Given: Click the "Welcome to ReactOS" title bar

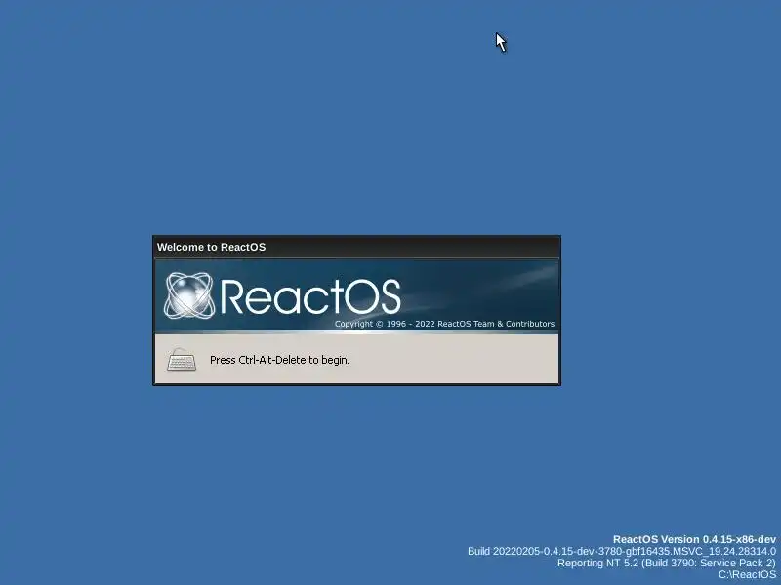Looking at the screenshot, I should click(356, 247).
